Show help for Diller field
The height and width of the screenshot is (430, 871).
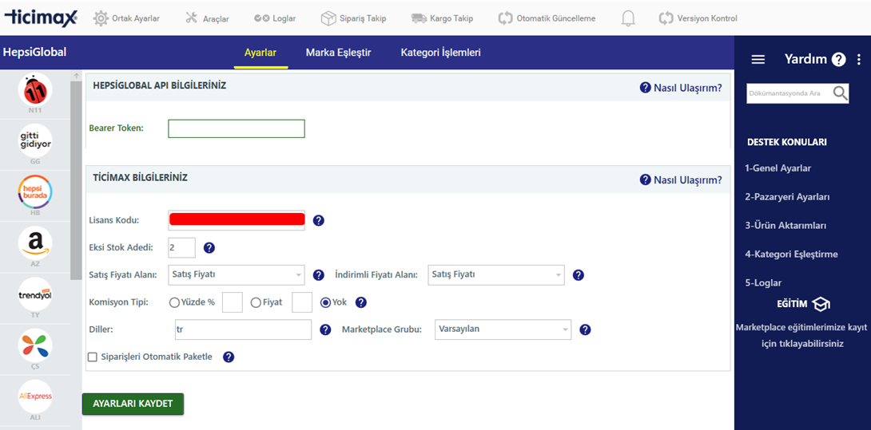(325, 329)
